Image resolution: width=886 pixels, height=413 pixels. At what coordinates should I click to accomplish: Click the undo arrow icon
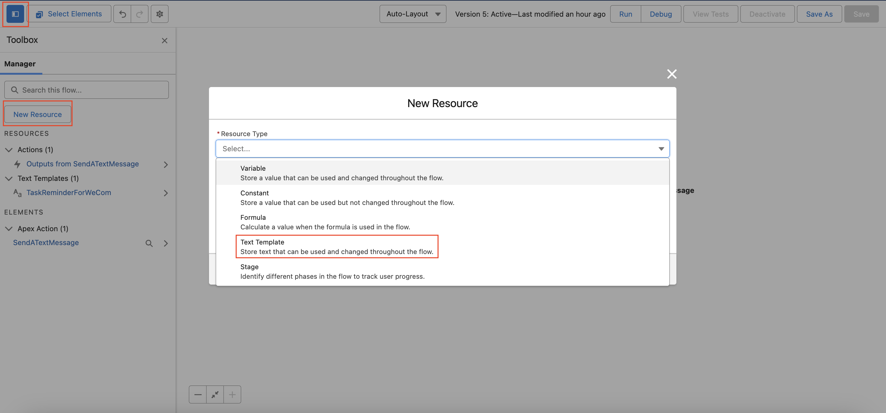pyautogui.click(x=122, y=14)
